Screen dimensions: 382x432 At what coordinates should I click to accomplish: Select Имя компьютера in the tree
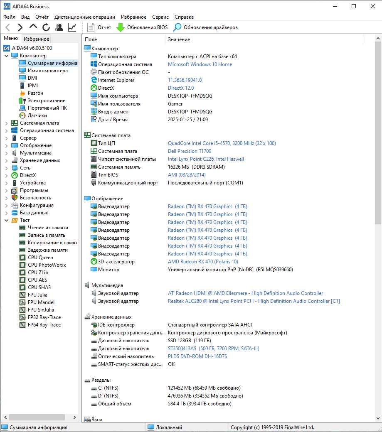[47, 71]
